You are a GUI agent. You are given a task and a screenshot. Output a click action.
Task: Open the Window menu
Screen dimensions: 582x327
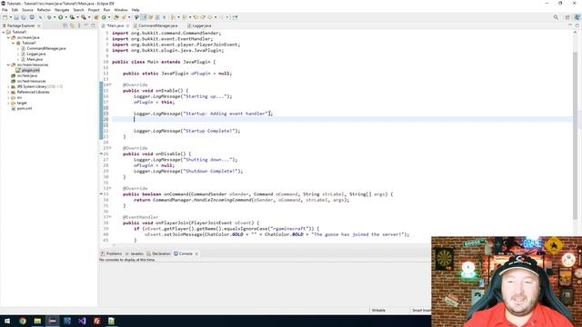[x=121, y=10]
